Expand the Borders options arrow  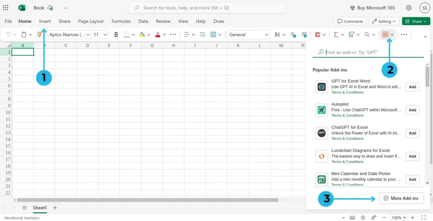[133, 35]
